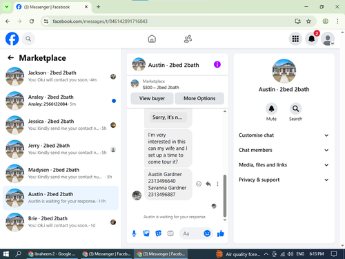Click the install app icon in address bar
The height and width of the screenshot is (259, 345).
[297, 21]
